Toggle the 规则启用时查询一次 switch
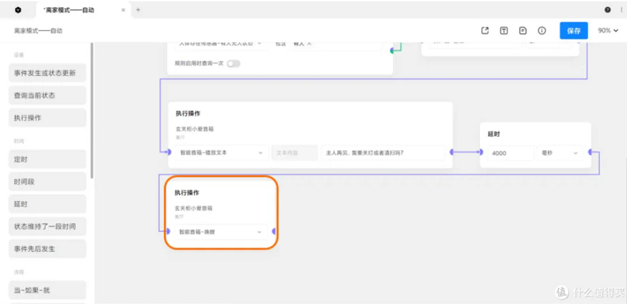 234,64
